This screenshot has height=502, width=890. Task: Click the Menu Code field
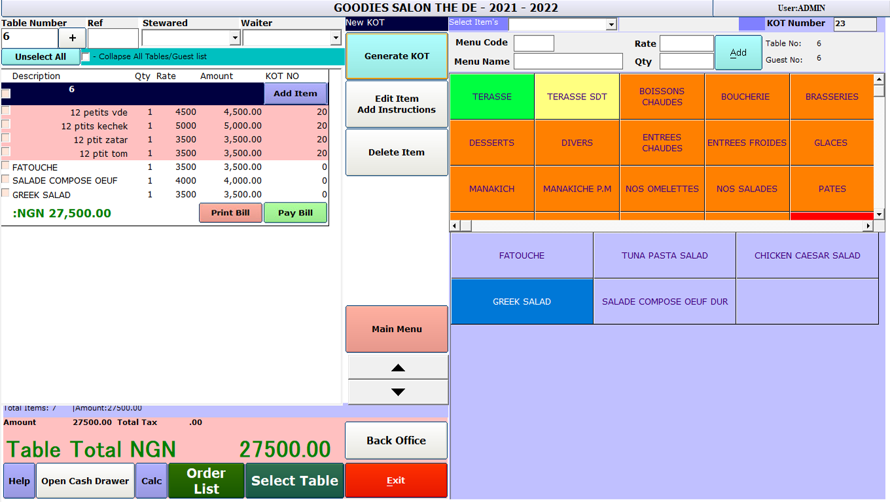pyautogui.click(x=534, y=43)
